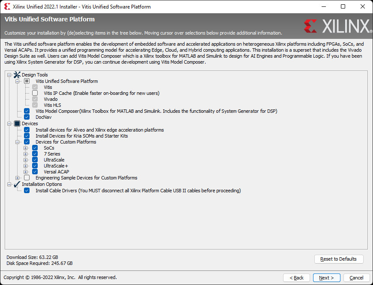Expand the Versal ACAP tree node
Viewport: 373px width, 285px height.
(25, 172)
